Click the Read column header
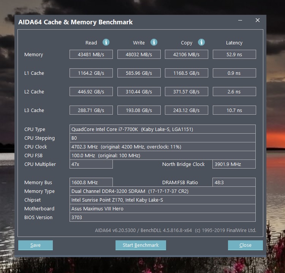Screen dimensions: 285x273 [x=91, y=43]
